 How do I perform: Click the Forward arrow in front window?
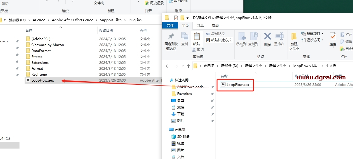tap(176, 66)
